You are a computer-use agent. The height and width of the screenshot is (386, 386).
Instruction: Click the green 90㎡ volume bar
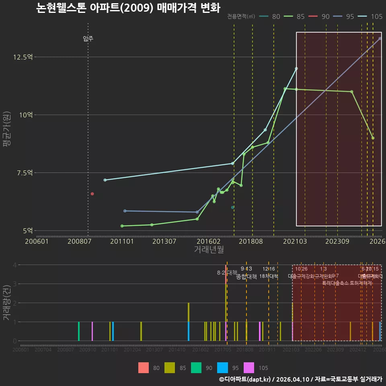(x=79, y=331)
